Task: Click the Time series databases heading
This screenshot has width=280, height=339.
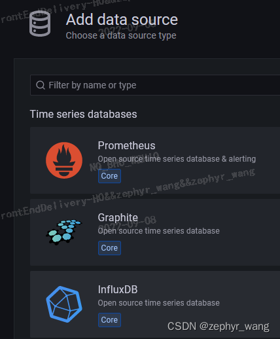Action: pos(83,114)
